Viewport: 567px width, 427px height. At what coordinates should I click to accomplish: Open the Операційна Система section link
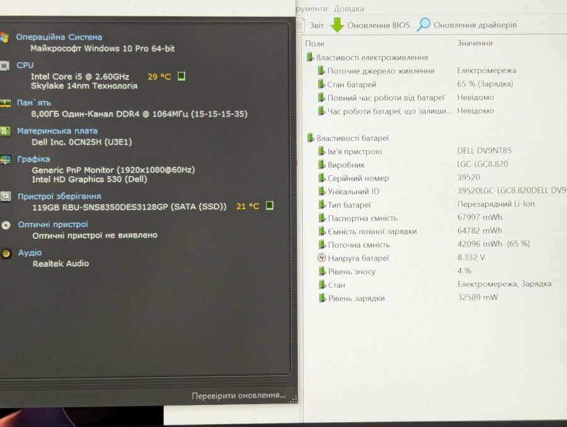pyautogui.click(x=59, y=37)
